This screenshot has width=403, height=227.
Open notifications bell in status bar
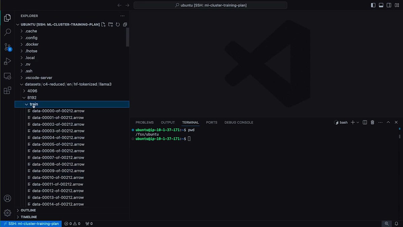point(397,224)
